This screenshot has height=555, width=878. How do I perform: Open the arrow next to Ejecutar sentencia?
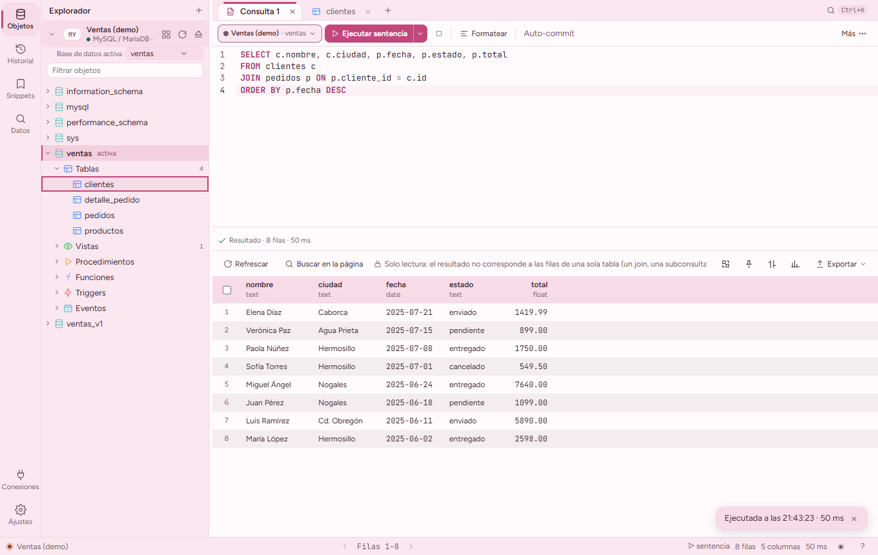click(x=420, y=34)
